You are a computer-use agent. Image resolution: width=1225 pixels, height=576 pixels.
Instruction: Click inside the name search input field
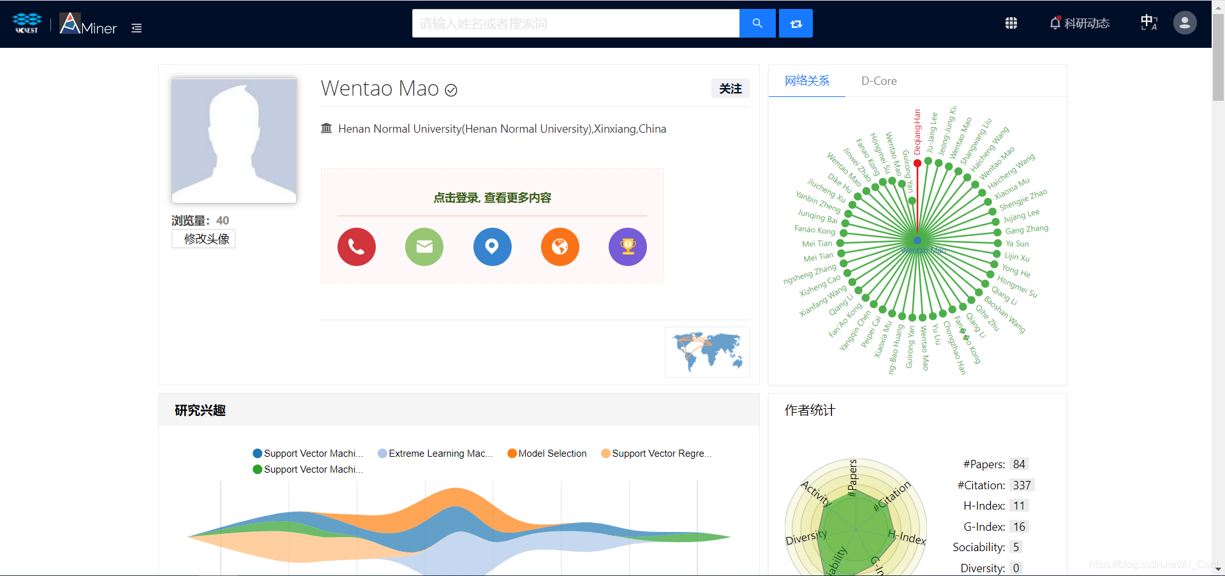click(x=575, y=24)
